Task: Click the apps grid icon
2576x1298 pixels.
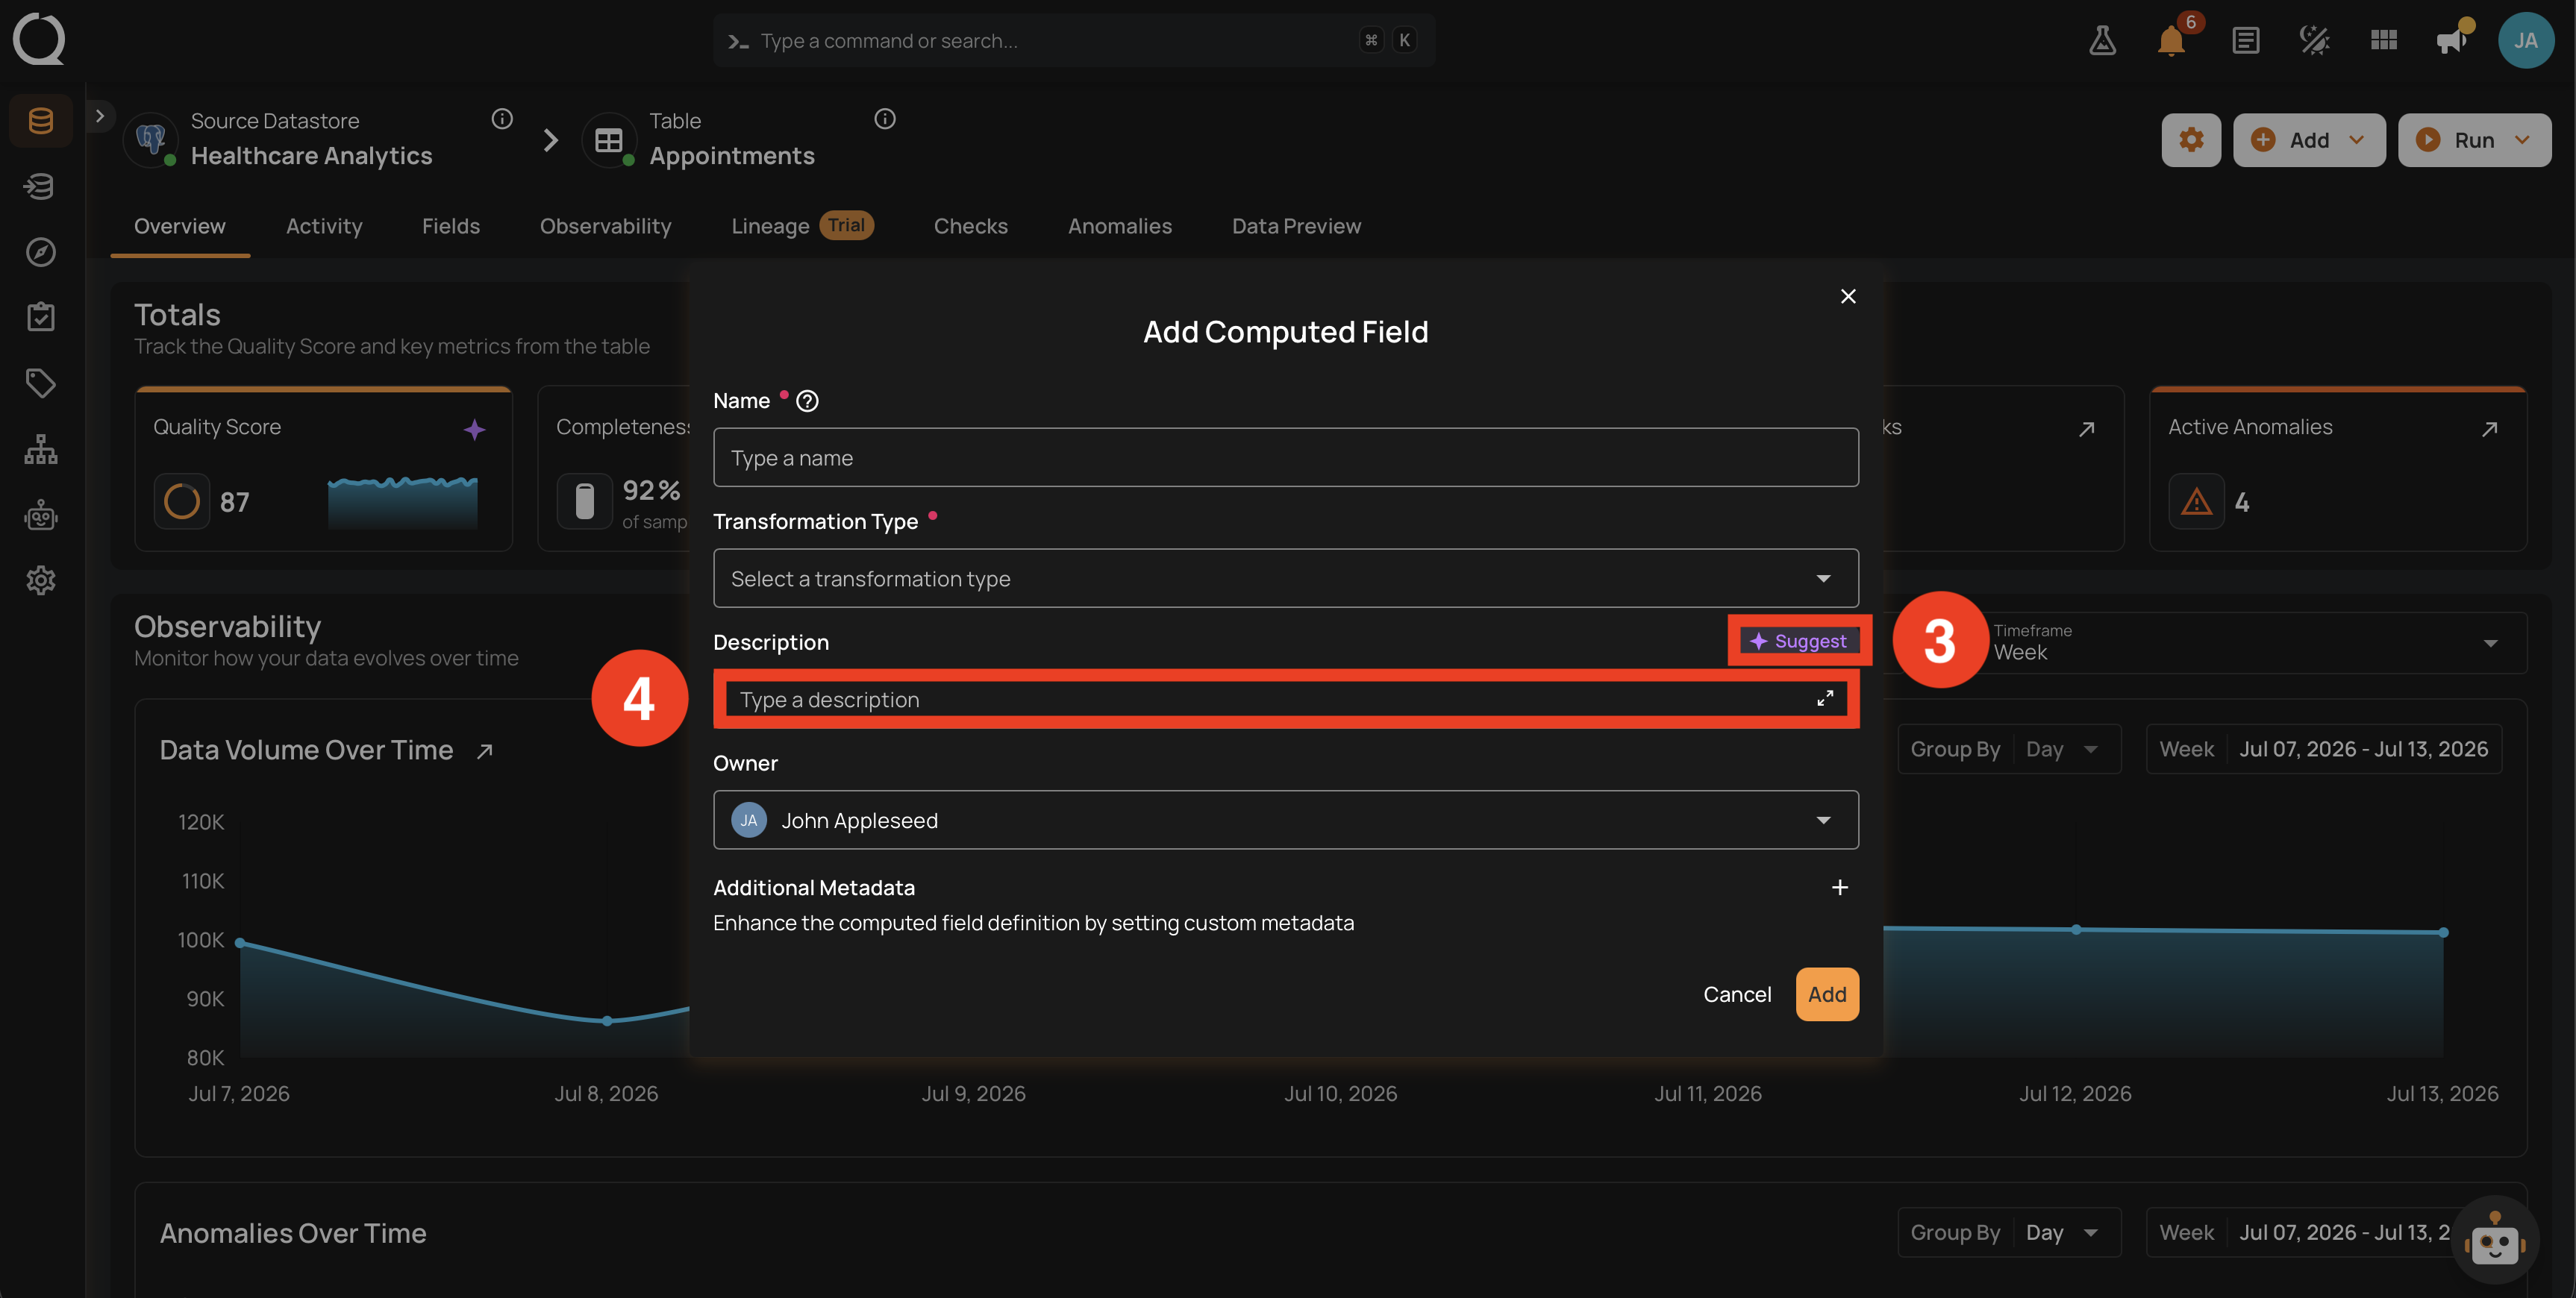Action: tap(2384, 41)
